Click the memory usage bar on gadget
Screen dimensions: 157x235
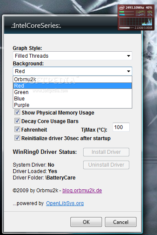[126, 28]
